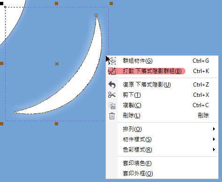222x182 pixels.
Task: Click the bottom-middle selection handle
Action: click(x=56, y=124)
